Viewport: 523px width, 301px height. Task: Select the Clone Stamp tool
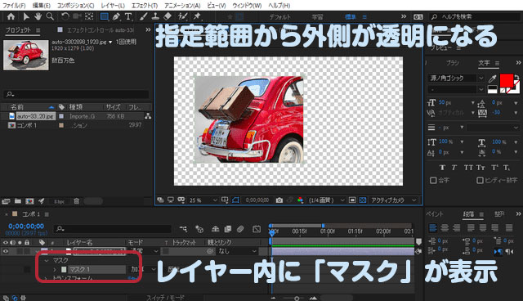pos(155,16)
